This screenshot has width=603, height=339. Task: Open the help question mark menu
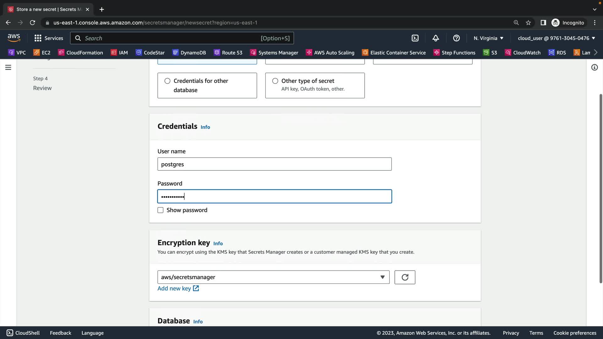coord(456,38)
